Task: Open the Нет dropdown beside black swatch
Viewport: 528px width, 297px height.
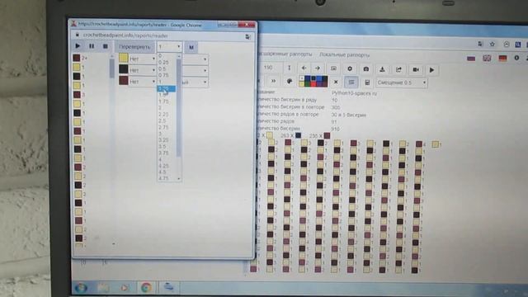Action: coord(142,70)
